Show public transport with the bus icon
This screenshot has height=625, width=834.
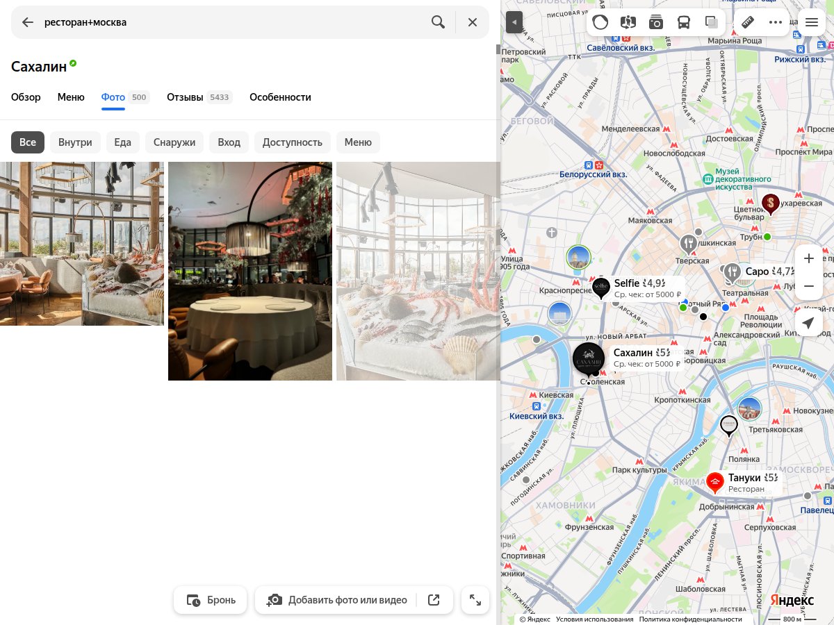[x=684, y=22]
